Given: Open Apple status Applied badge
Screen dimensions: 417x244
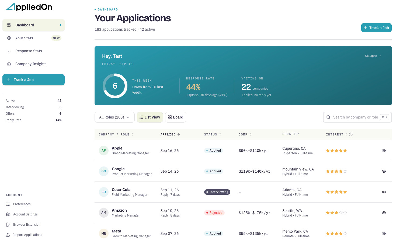Looking at the screenshot, I should point(213,151).
